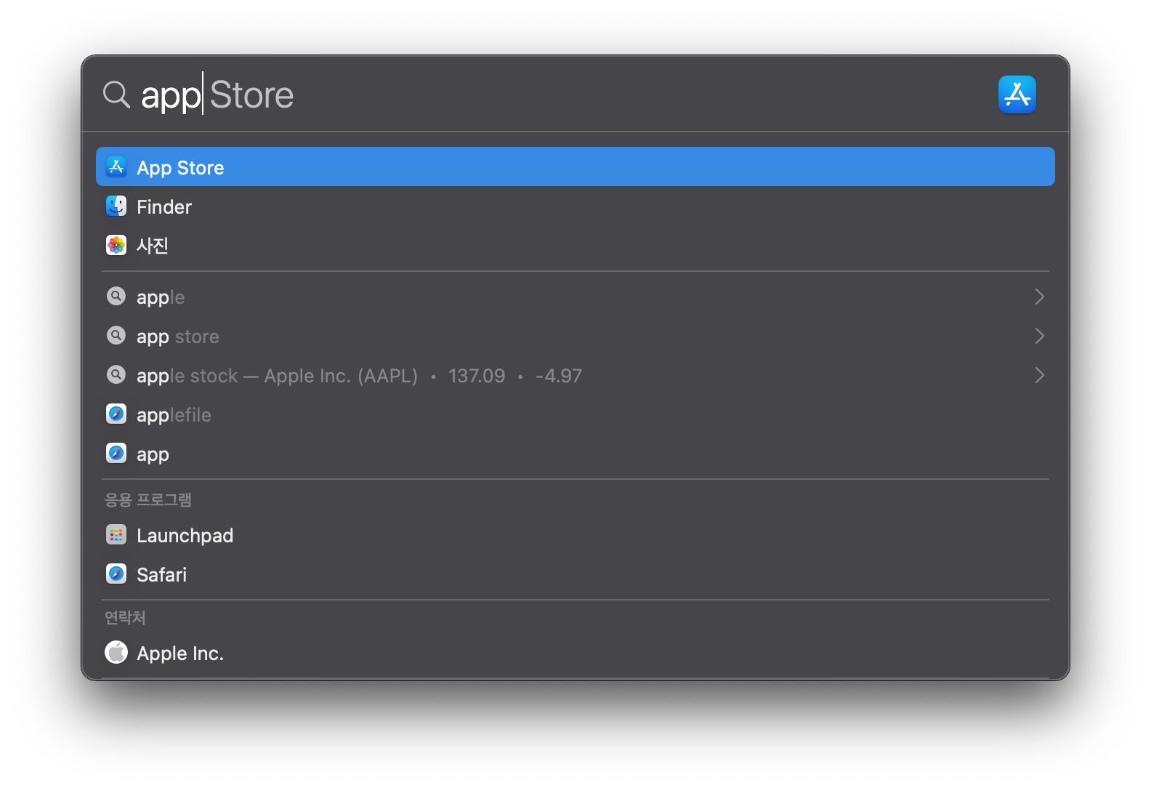Choose the "app store" search suggestion text
The width and height of the screenshot is (1151, 788).
[x=178, y=337]
